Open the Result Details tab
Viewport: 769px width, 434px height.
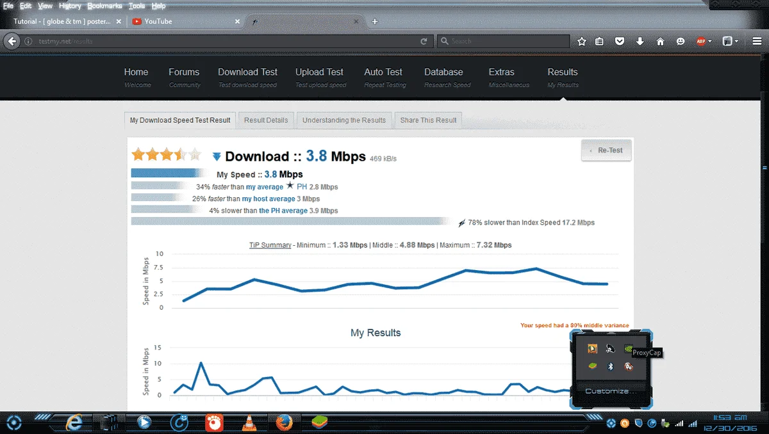click(266, 120)
